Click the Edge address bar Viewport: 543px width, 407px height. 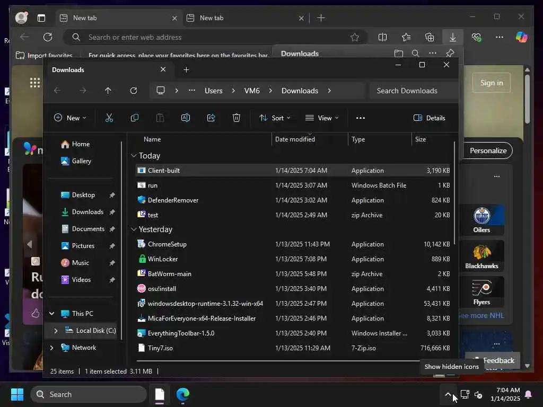215,37
